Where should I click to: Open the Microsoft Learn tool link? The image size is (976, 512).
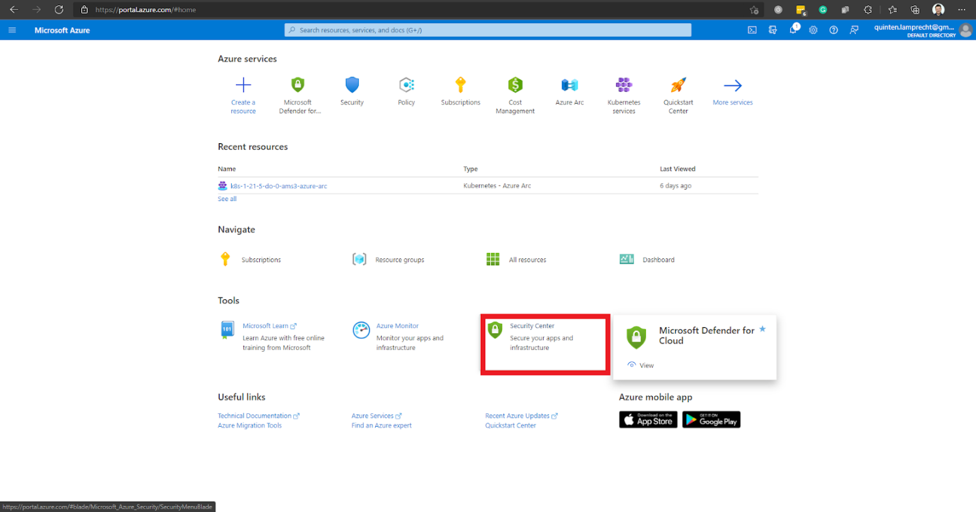pos(265,326)
